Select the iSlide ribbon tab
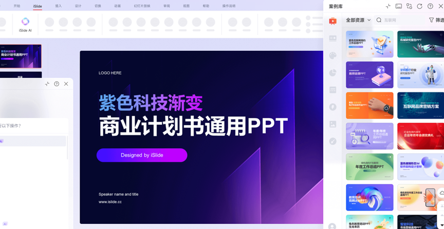Screen dimensions: 444x229 (x=38, y=6)
